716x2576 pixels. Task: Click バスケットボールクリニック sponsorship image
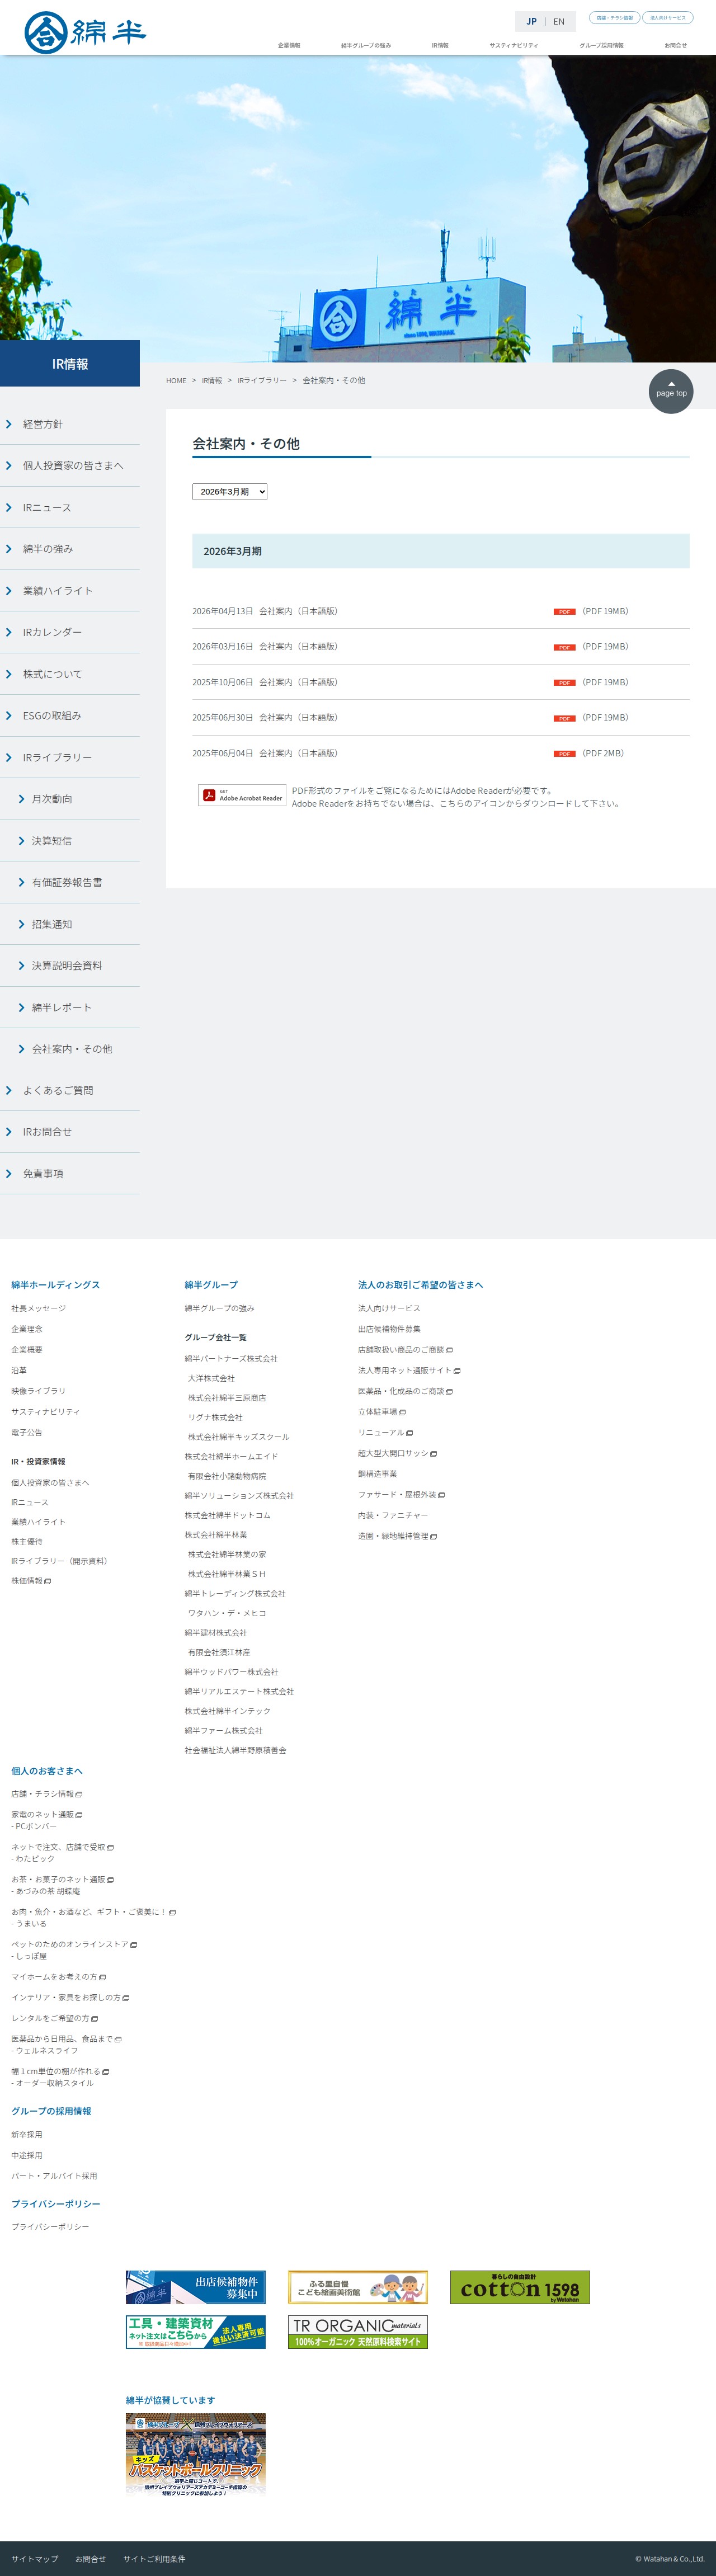pyautogui.click(x=196, y=2454)
